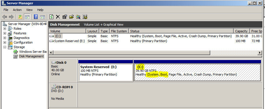
Task: Click the Roles node icon
Action: click(10, 29)
